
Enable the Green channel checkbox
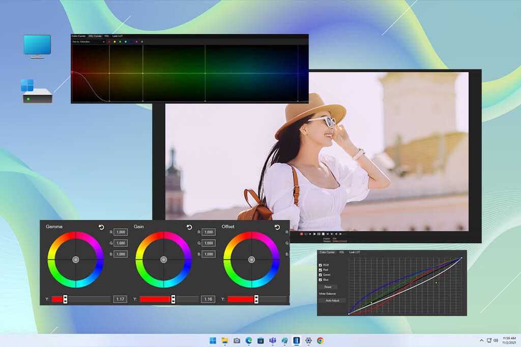coord(320,274)
